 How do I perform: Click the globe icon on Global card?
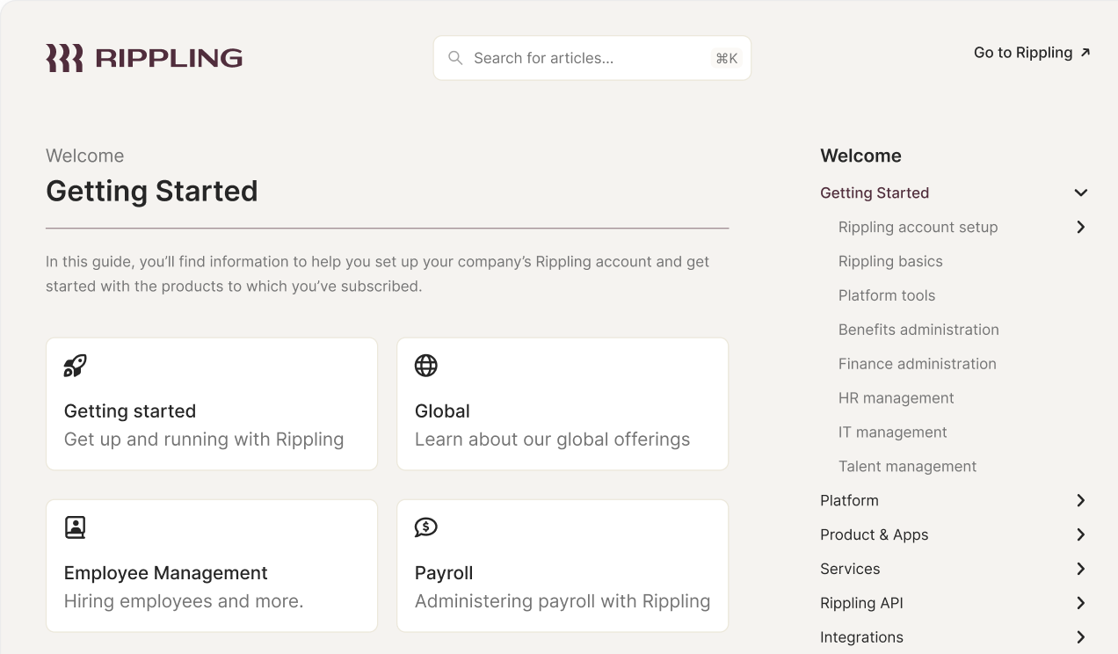click(x=426, y=366)
